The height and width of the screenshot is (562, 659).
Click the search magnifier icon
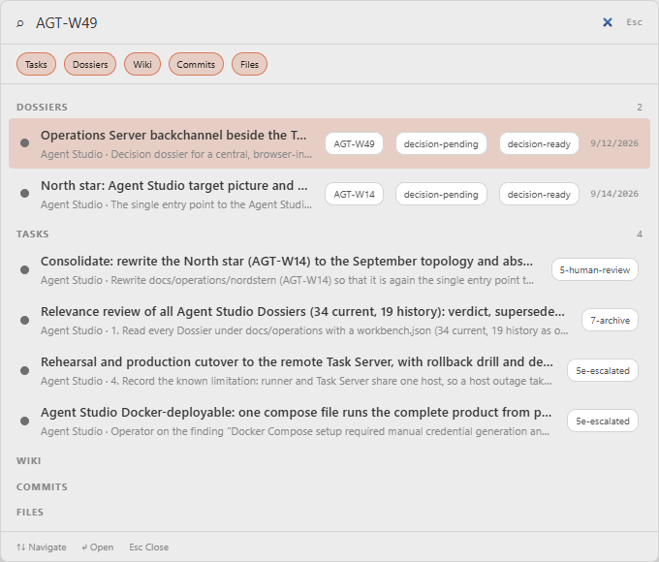(x=19, y=23)
